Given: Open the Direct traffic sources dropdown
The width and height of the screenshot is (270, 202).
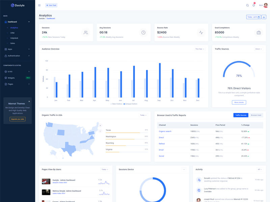Looking at the screenshot, I should pos(259,49).
